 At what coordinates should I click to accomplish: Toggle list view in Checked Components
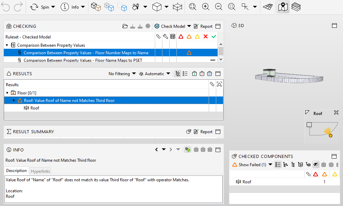coord(278,164)
